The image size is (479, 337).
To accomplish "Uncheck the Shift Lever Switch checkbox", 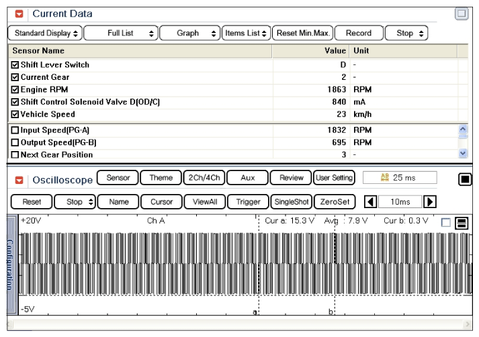I will pos(15,64).
